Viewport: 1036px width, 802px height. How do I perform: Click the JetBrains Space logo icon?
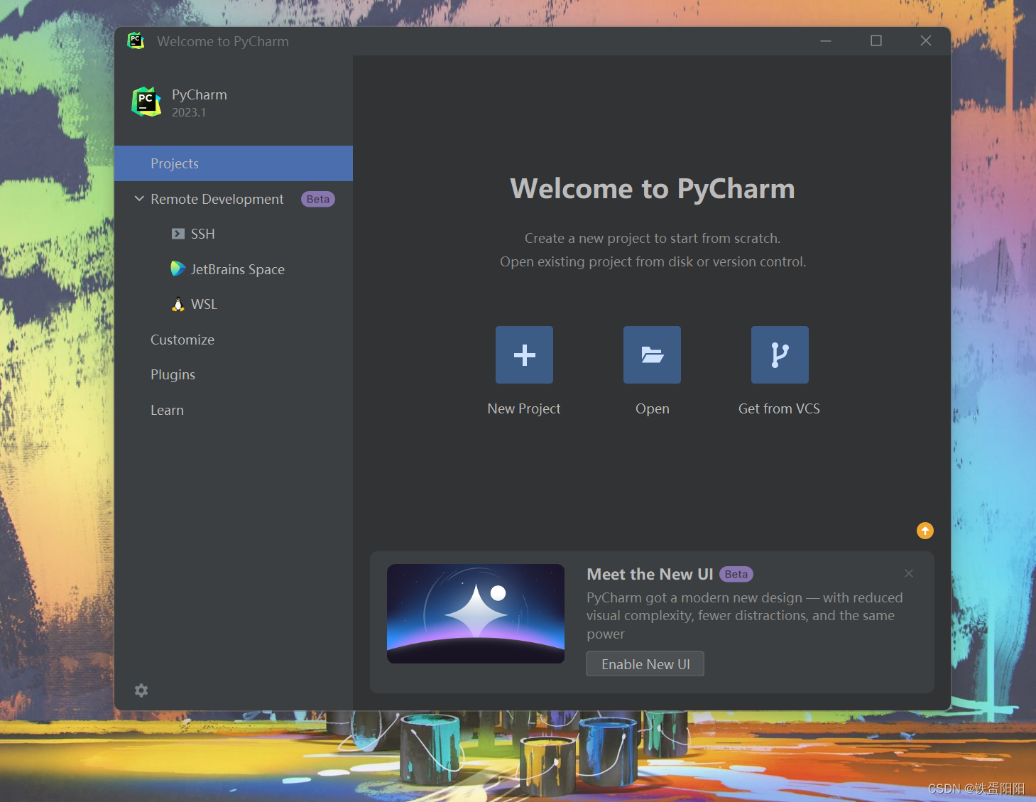tap(178, 269)
